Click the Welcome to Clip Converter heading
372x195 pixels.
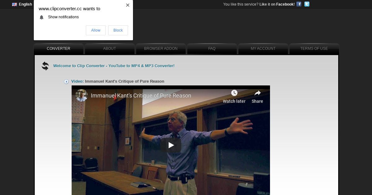(x=114, y=66)
